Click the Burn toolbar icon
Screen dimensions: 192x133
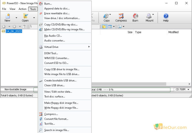click(135, 16)
